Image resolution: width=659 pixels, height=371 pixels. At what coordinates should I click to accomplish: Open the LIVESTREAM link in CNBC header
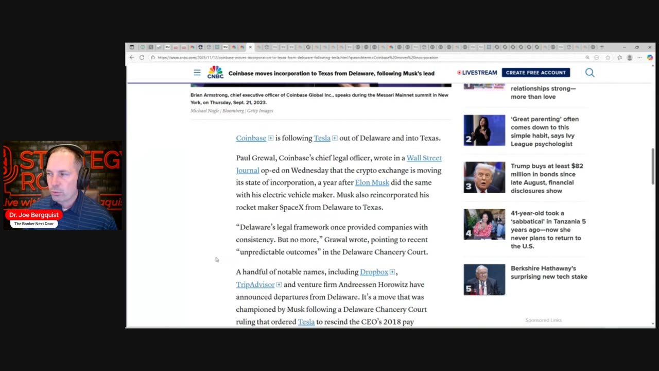477,73
